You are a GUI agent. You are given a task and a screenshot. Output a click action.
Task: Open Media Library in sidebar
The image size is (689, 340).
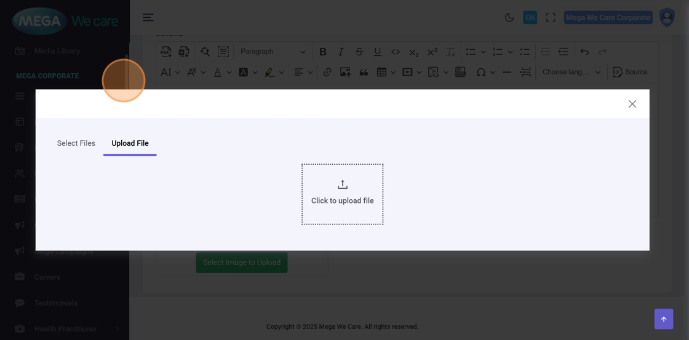tap(57, 51)
